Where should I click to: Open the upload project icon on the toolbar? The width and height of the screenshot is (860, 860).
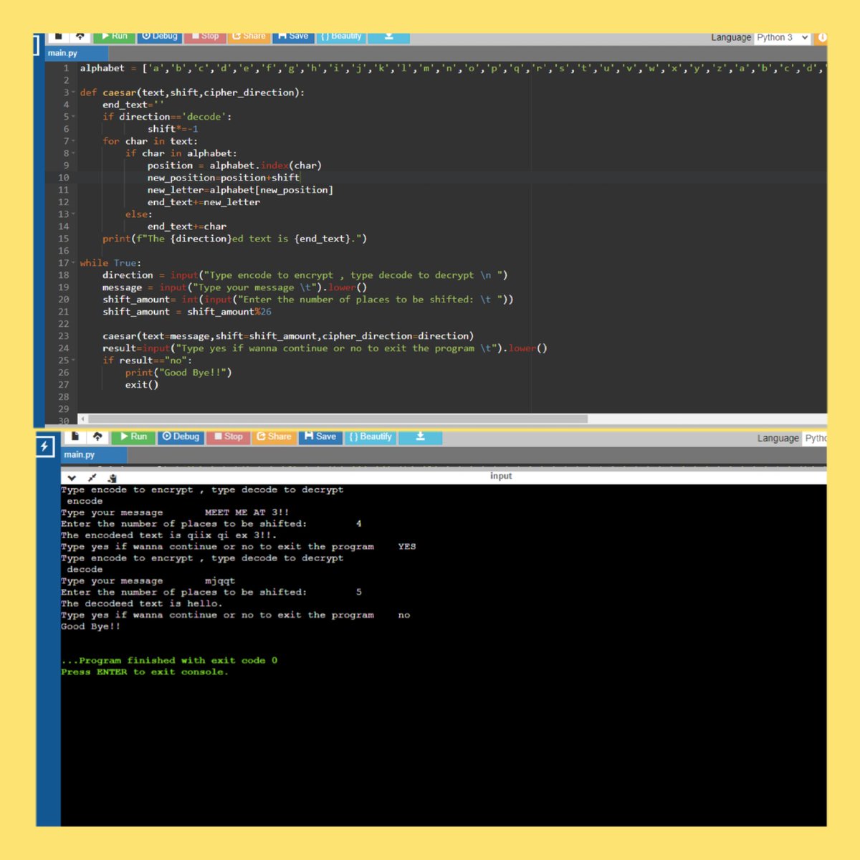tap(80, 36)
